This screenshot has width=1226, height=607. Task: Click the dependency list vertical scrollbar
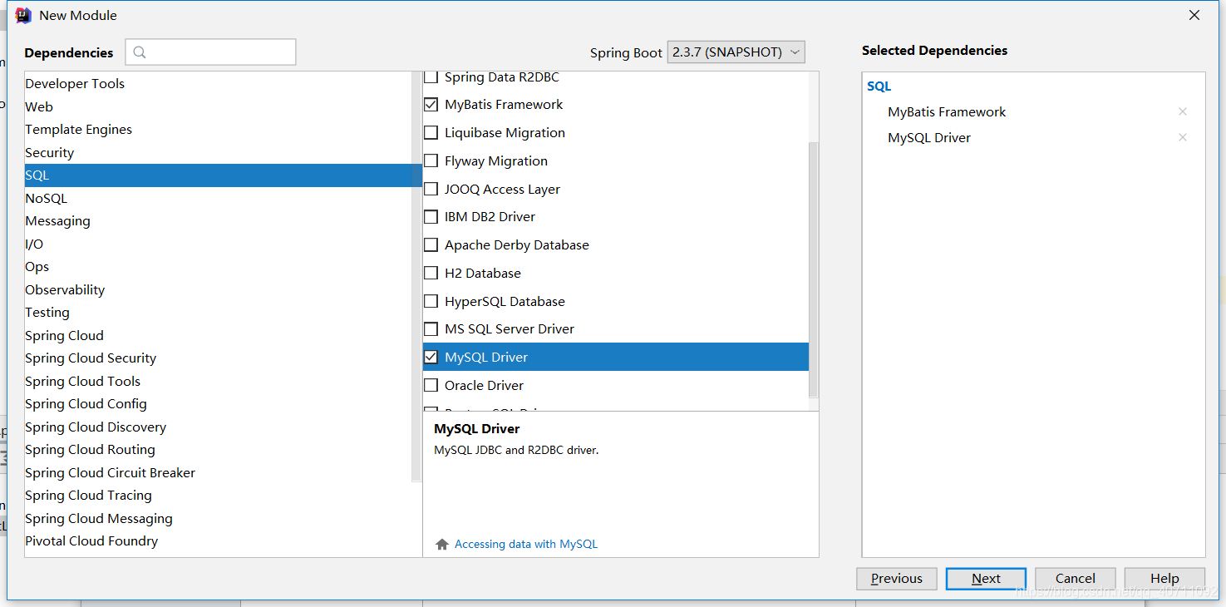pos(813,270)
